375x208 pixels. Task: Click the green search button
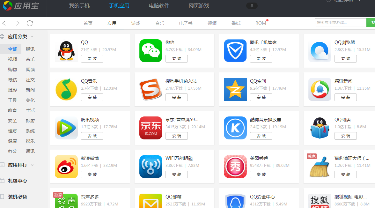[371, 23]
